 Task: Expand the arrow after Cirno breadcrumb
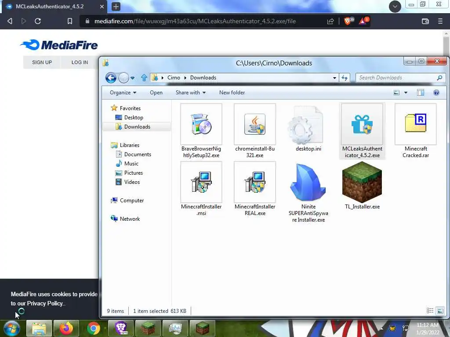click(x=185, y=78)
